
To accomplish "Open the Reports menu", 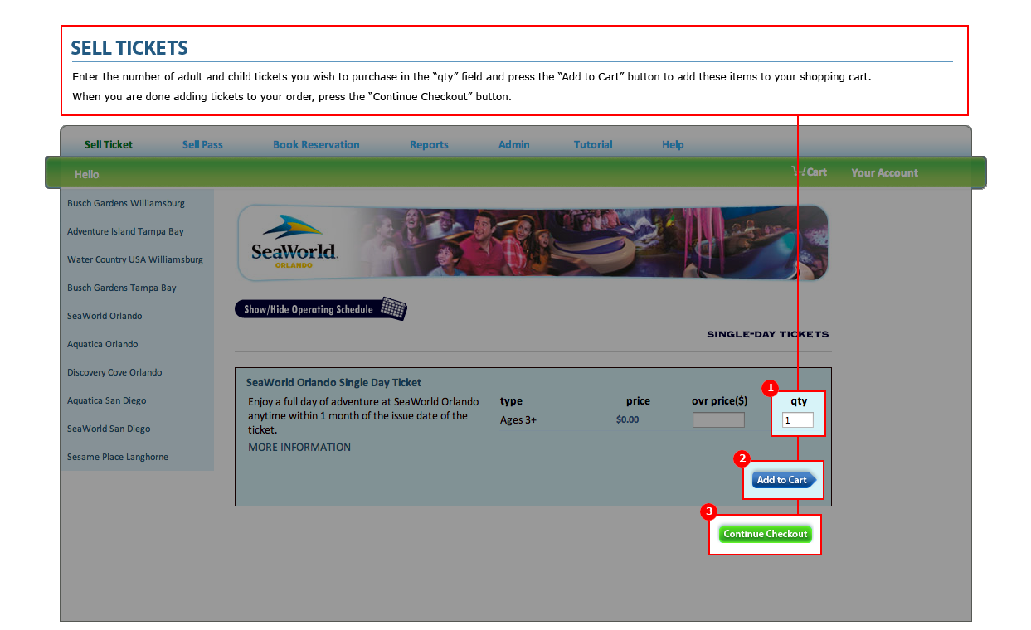I will tap(429, 144).
